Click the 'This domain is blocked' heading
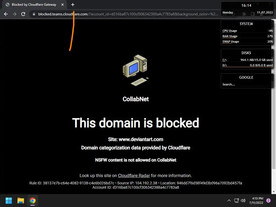 pos(136,123)
